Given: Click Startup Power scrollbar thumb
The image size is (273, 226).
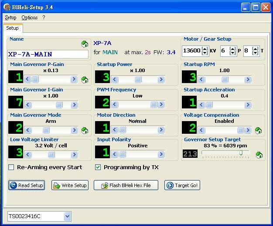Looking at the screenshot, I should pyautogui.click(x=138, y=80).
